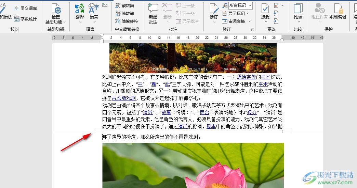Click the Reviewing Pane (审阅窗格) button
Image resolution: width=357 pixels, height=188 pixels.
(x=234, y=21)
